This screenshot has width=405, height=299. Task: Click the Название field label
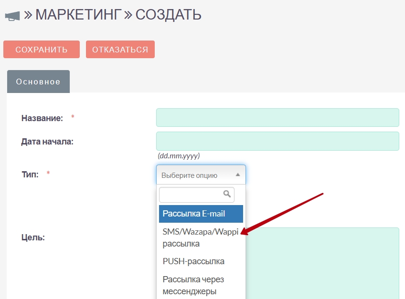(x=42, y=118)
